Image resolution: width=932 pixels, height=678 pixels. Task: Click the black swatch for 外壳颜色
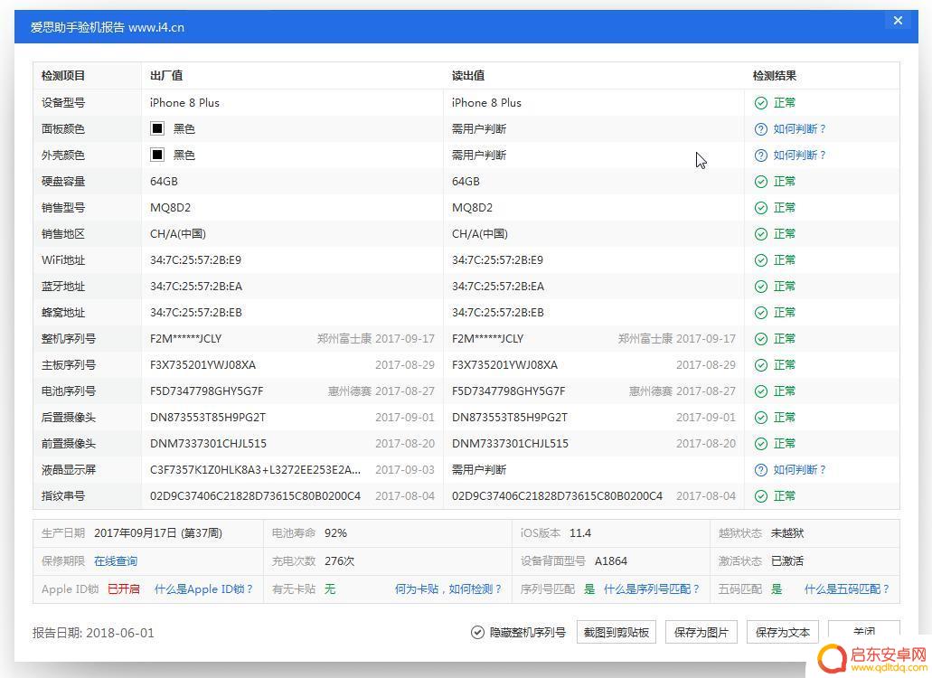pyautogui.click(x=157, y=155)
